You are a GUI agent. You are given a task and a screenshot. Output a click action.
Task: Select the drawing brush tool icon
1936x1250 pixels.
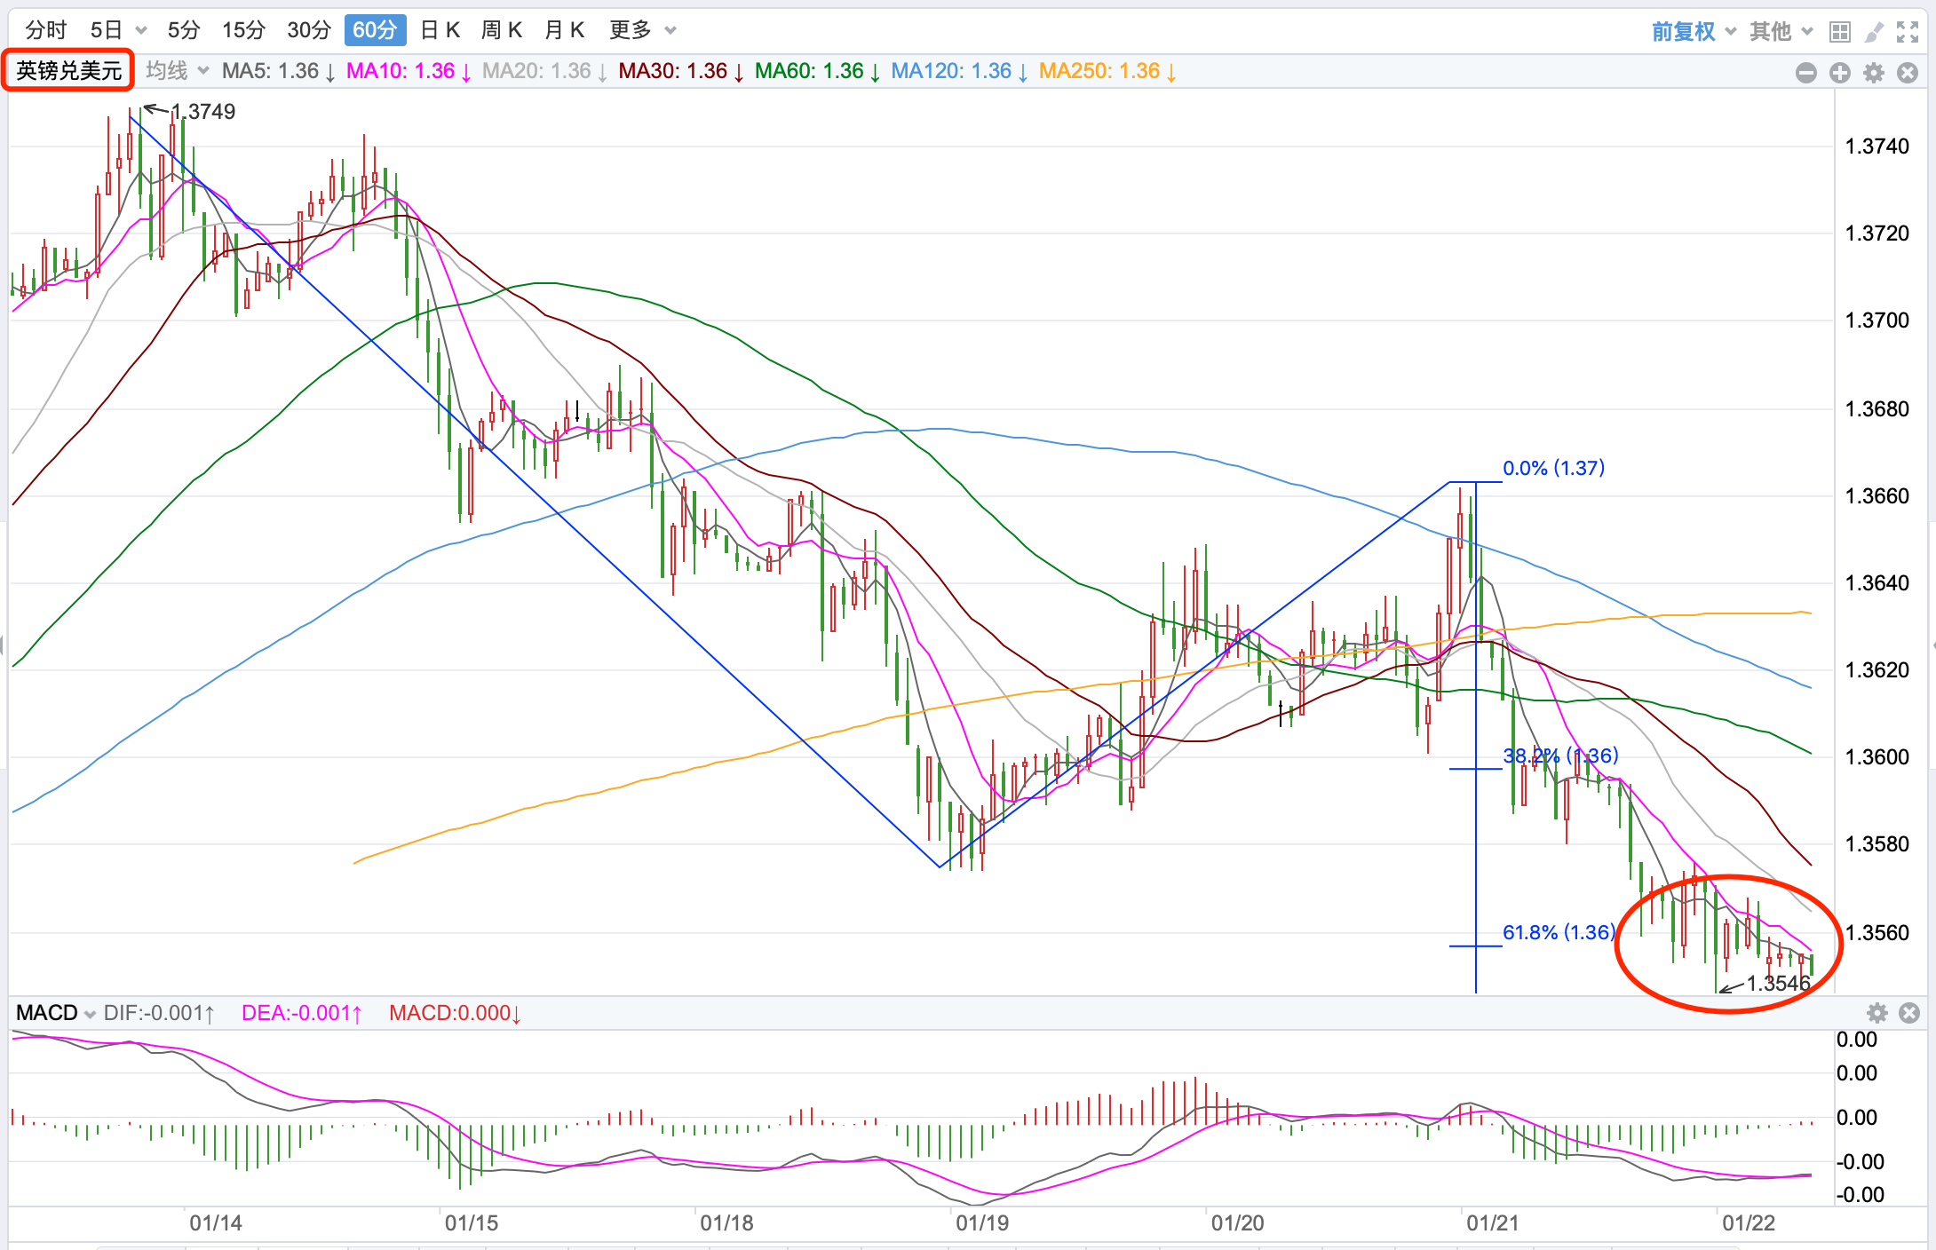(x=1874, y=33)
